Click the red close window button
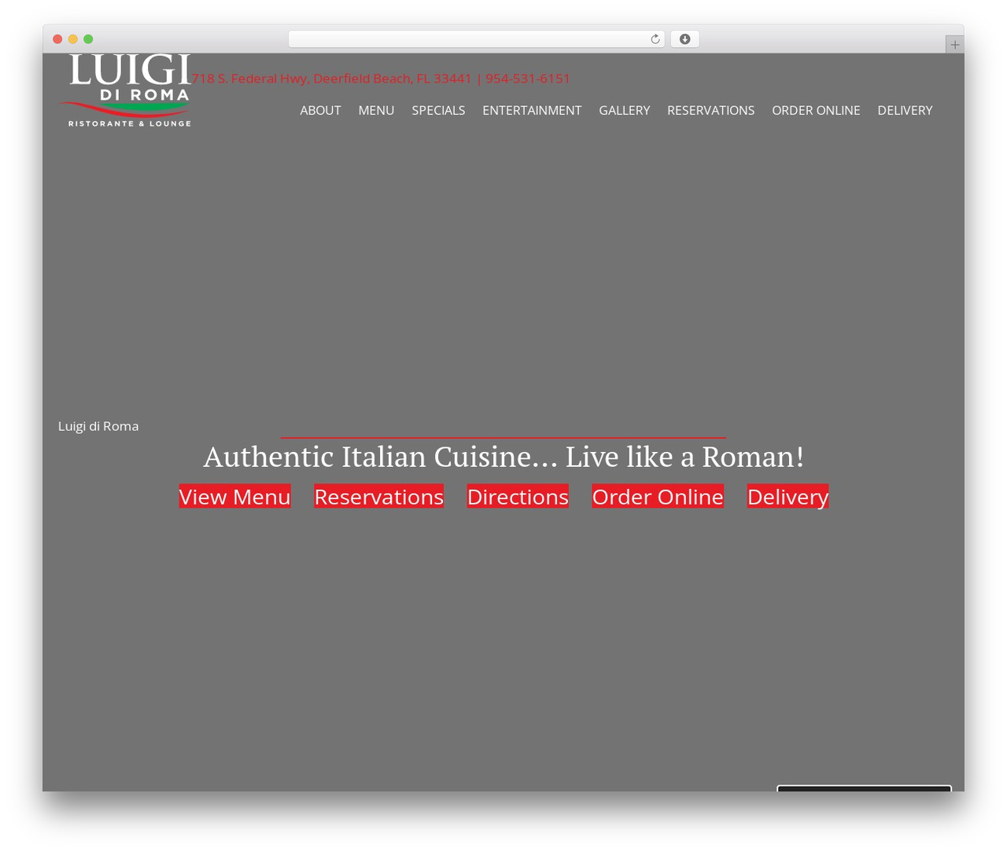The image size is (1007, 852). coord(57,39)
